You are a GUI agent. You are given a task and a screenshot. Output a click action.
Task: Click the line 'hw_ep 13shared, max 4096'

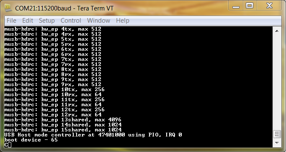click(63, 119)
